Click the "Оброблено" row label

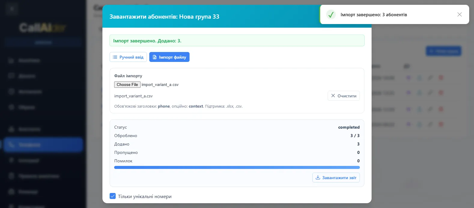pyautogui.click(x=126, y=136)
